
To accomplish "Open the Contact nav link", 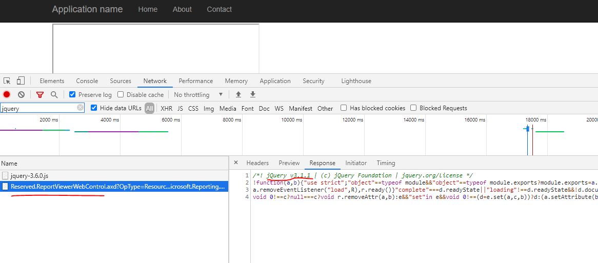I will click(x=219, y=9).
